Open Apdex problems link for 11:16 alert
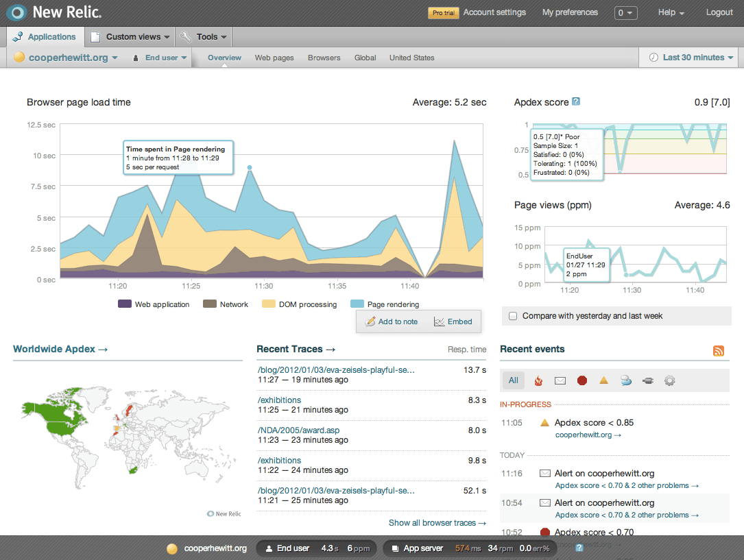This screenshot has height=560, width=744. (627, 485)
